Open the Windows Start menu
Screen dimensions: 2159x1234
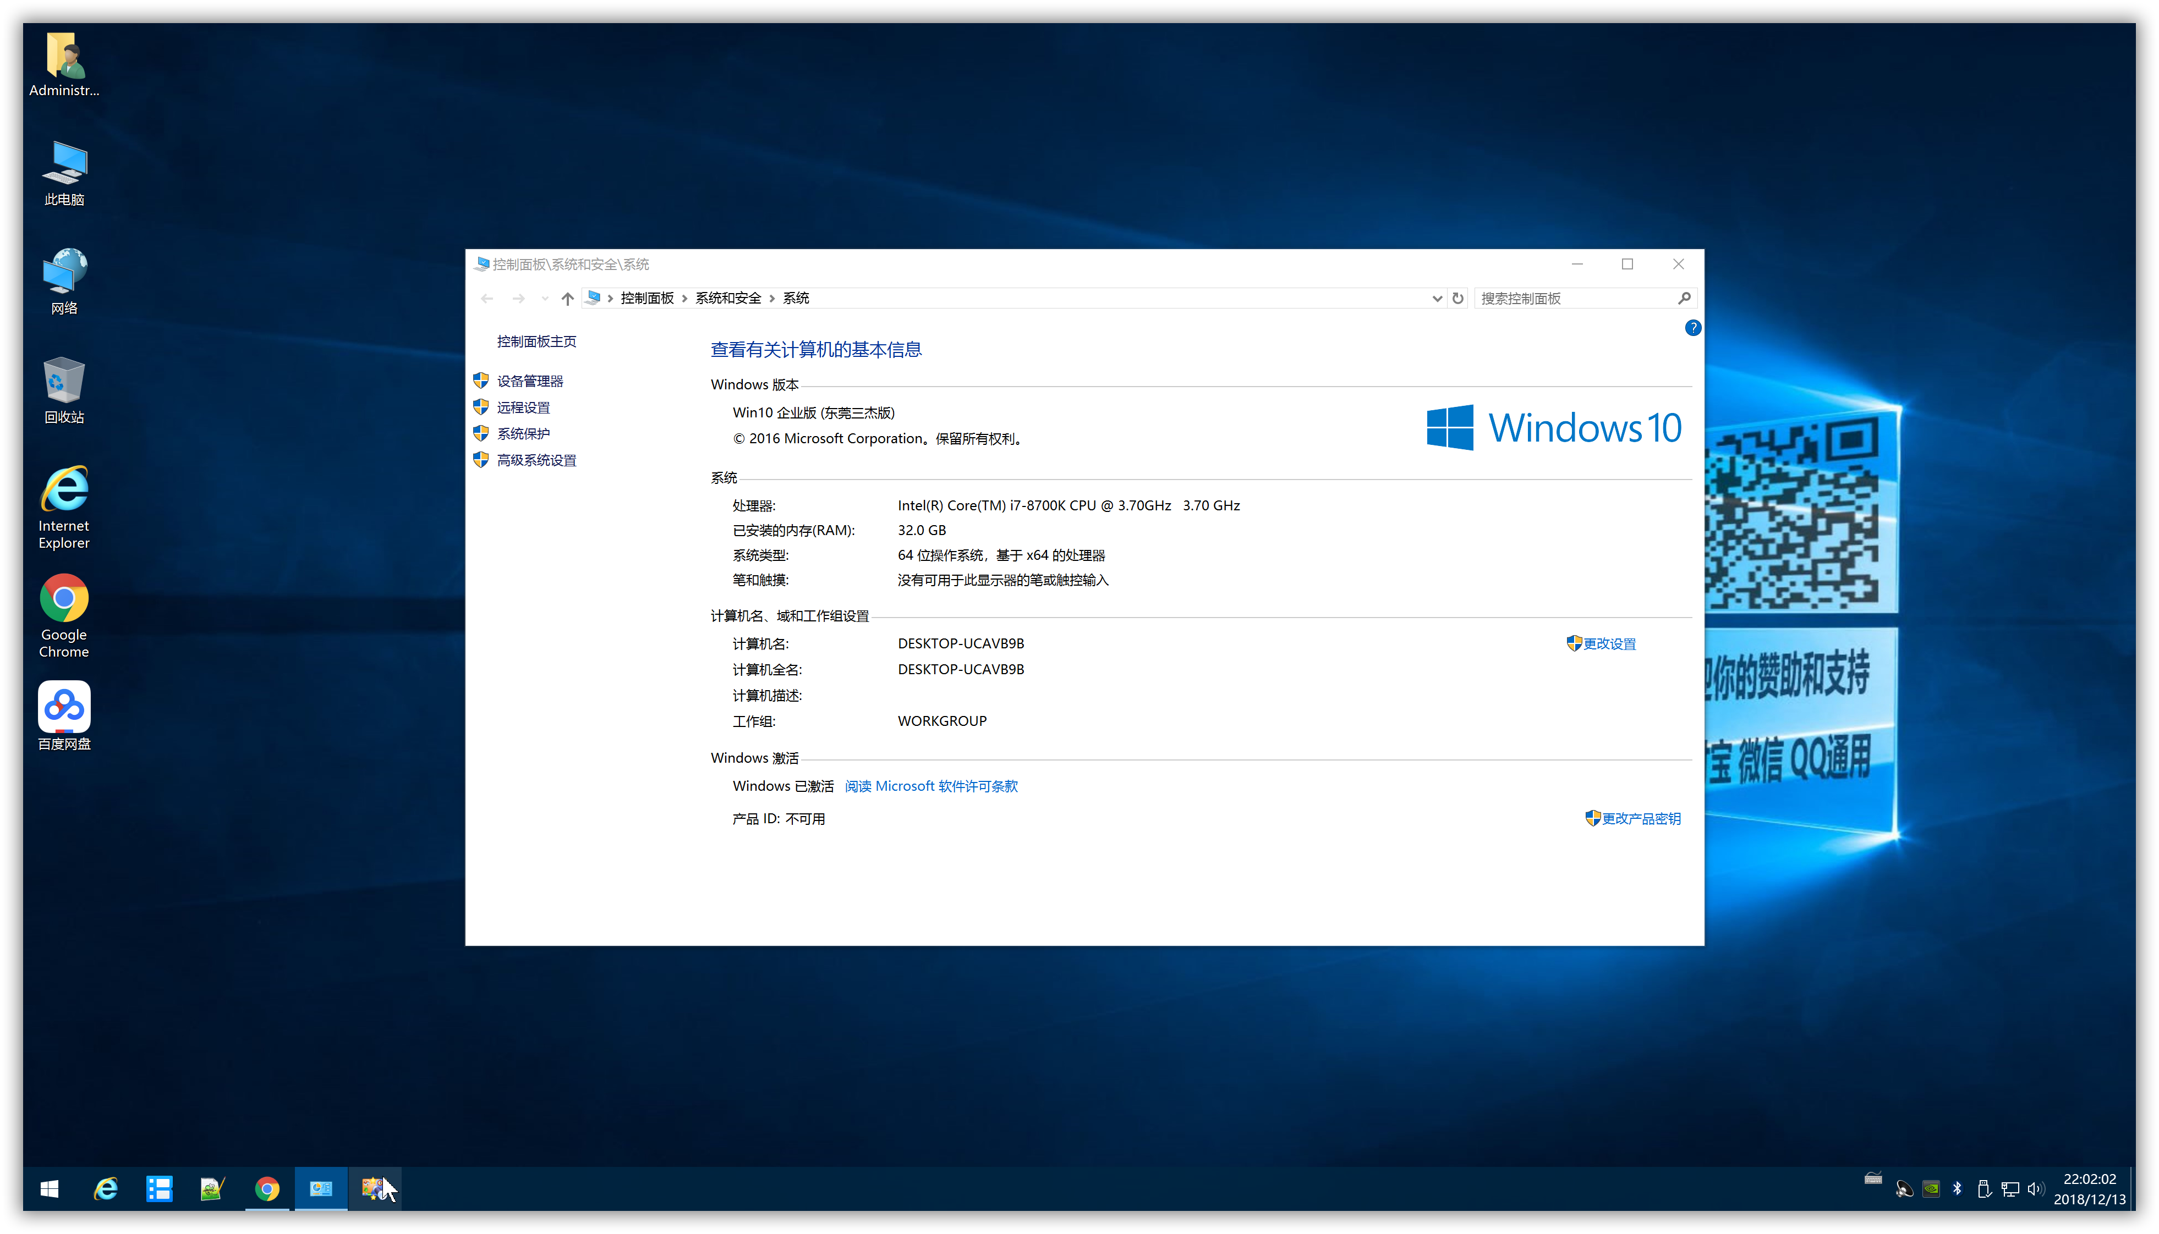click(x=49, y=1188)
